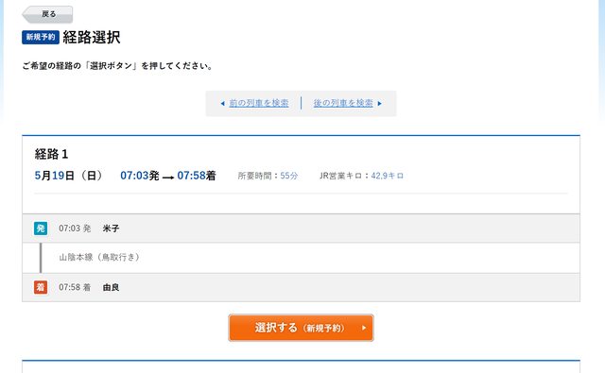The image size is (605, 373).
Task: Open the 後の列車を検索 link
Action: pos(343,103)
